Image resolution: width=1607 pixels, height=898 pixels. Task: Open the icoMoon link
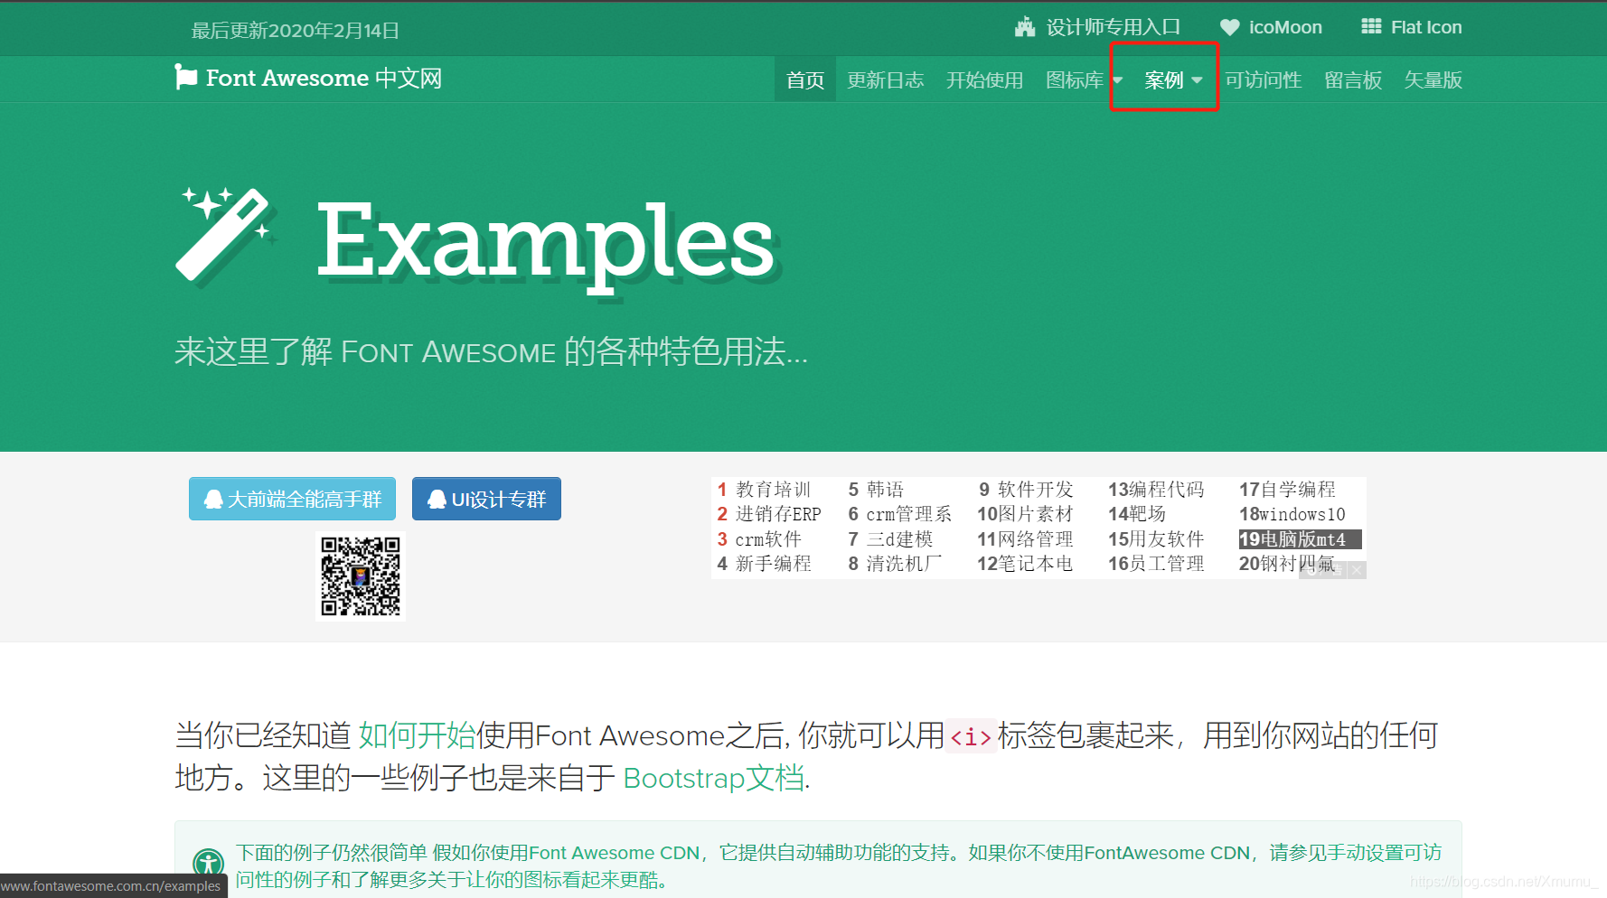pyautogui.click(x=1285, y=27)
